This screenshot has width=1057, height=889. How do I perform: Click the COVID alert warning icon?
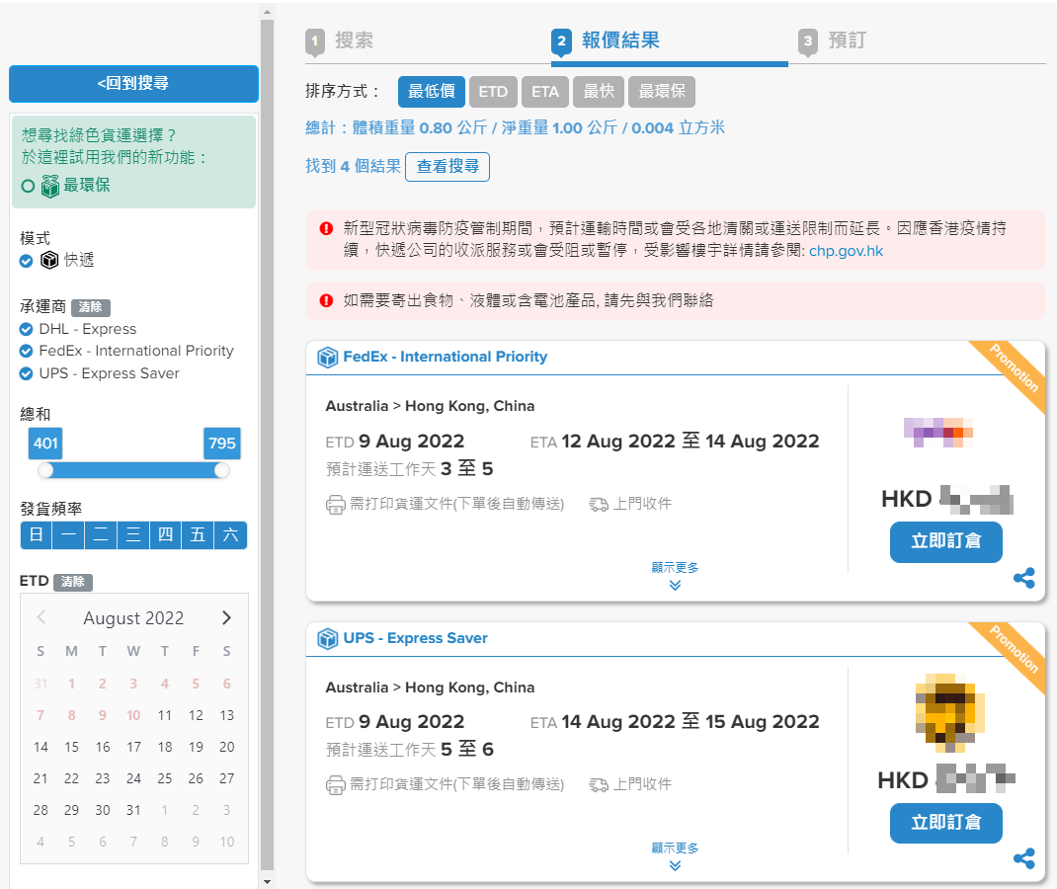pos(326,228)
